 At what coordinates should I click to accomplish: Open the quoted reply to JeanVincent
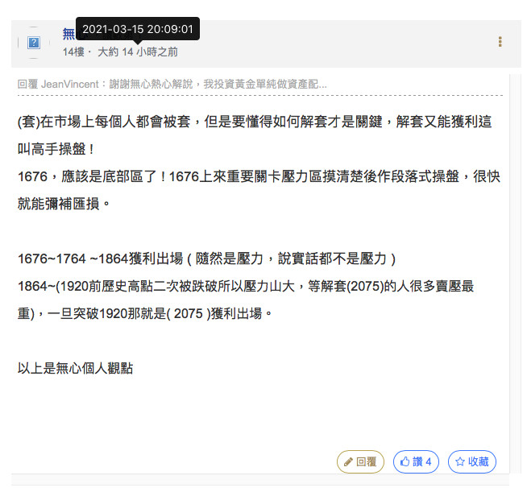click(172, 84)
